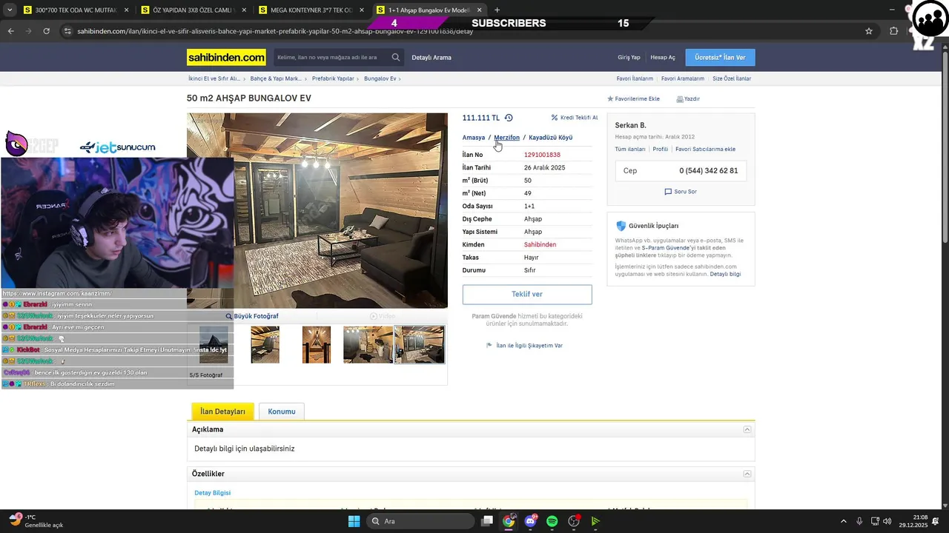The image size is (949, 533).
Task: Click the browser reload button
Action: coord(46,31)
